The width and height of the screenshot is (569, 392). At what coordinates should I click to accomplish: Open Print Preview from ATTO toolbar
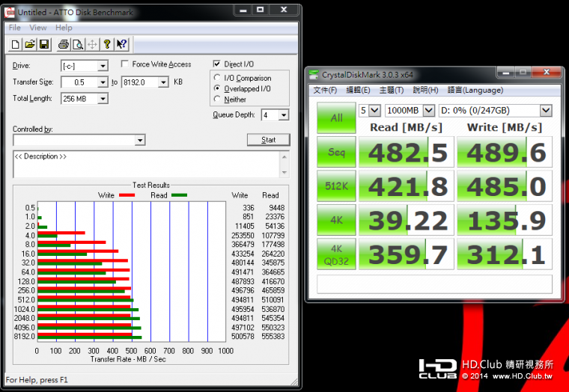[78, 45]
